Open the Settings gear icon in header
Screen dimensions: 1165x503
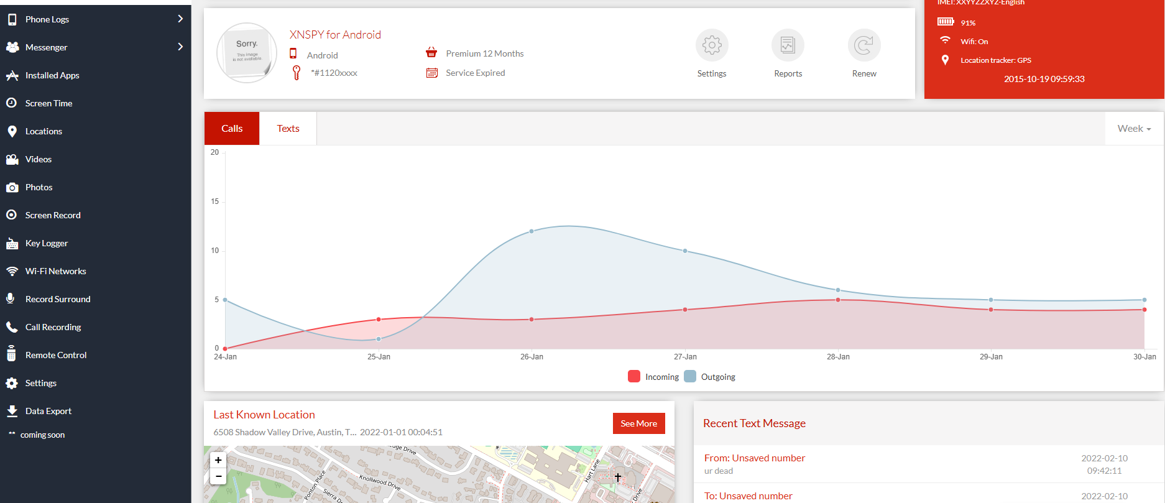(x=711, y=45)
